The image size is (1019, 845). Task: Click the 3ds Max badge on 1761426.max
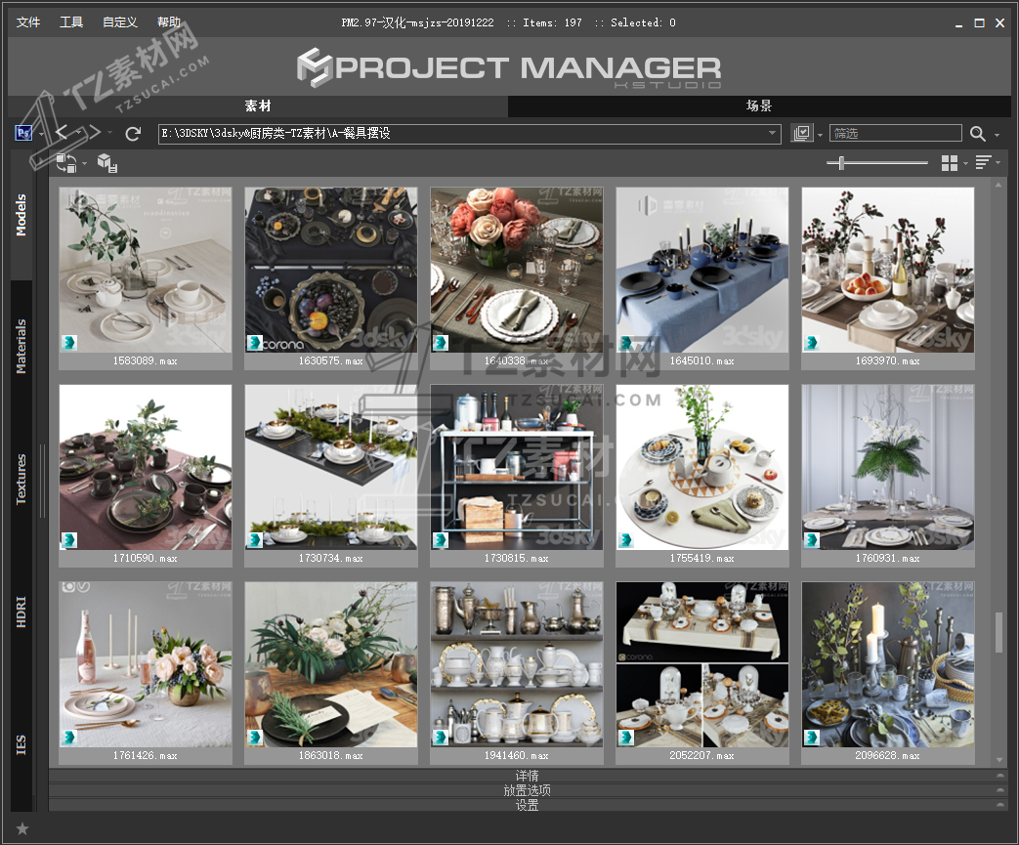tap(69, 738)
